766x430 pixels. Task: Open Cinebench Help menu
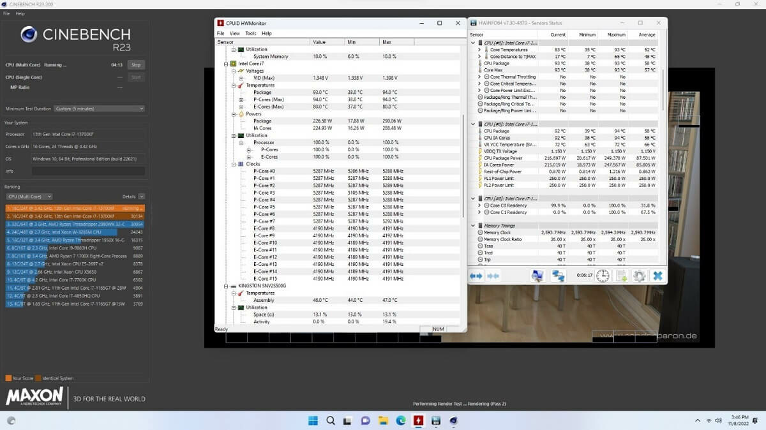pyautogui.click(x=20, y=13)
